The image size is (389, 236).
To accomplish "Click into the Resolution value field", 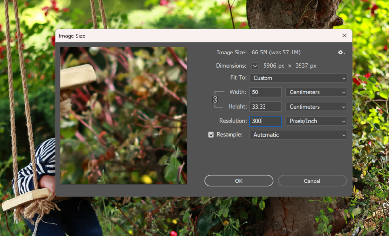I will click(265, 121).
